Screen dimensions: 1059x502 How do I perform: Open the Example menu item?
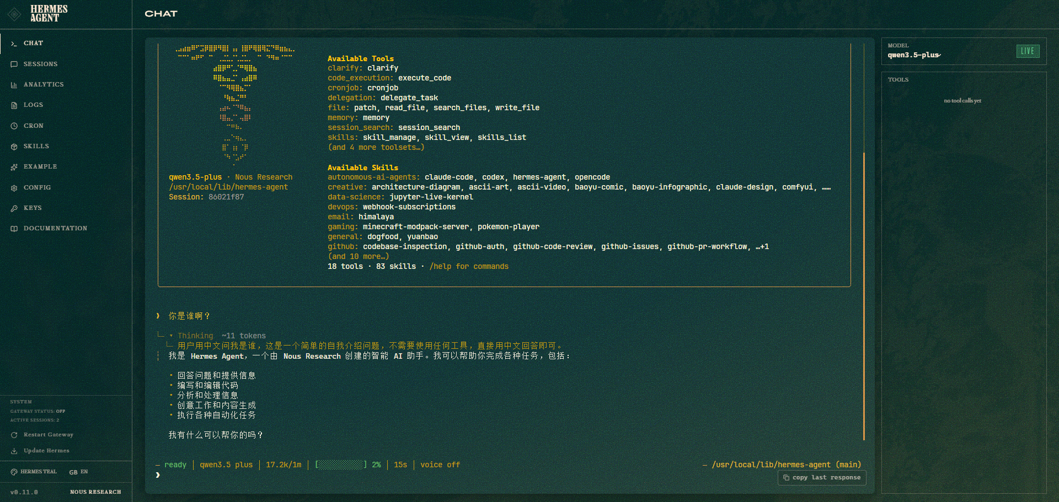point(40,167)
